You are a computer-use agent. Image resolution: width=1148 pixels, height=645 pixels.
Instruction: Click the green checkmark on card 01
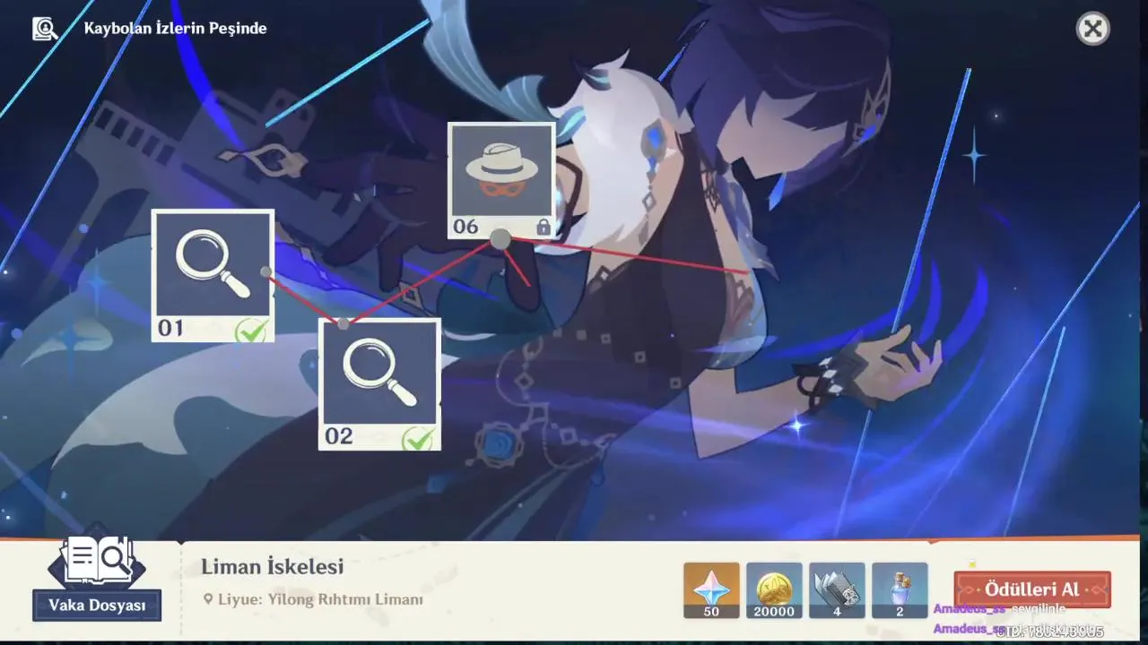coord(251,331)
